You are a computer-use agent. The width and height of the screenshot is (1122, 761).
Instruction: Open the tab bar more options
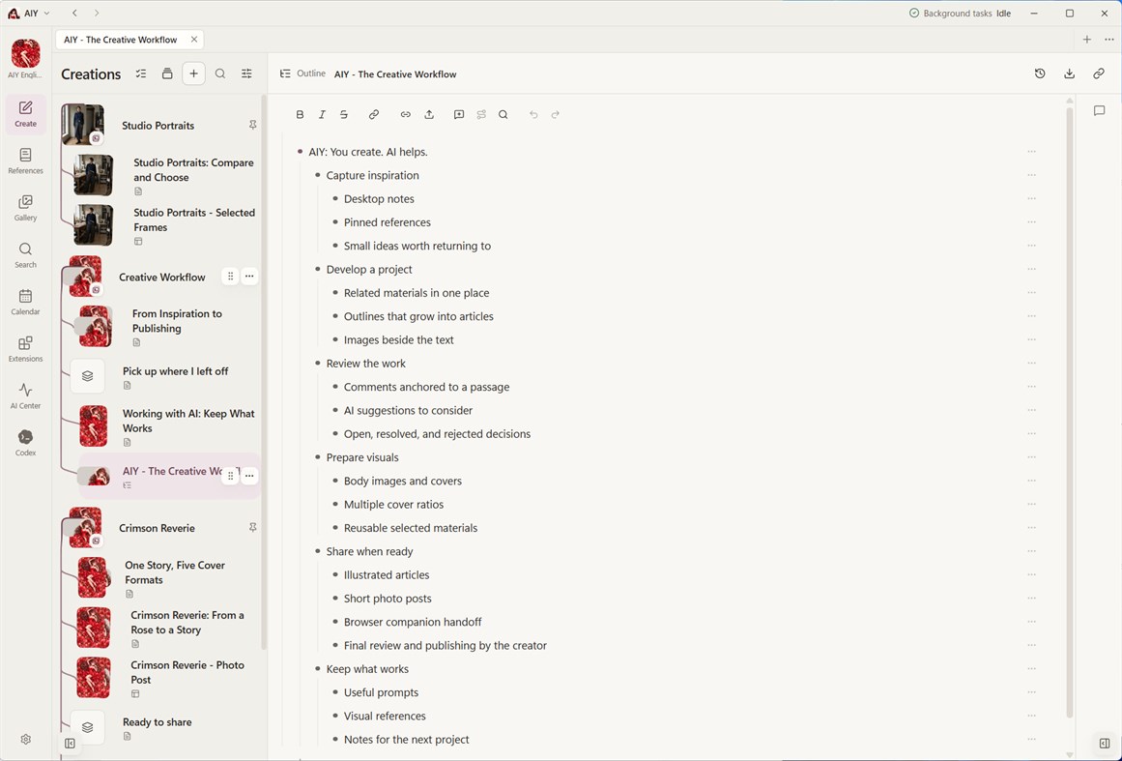click(x=1109, y=40)
